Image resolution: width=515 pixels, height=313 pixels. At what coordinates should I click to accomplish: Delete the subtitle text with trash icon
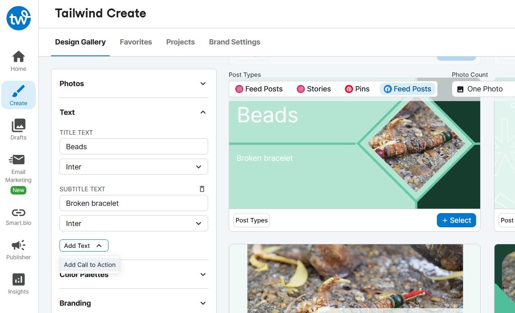click(x=202, y=189)
